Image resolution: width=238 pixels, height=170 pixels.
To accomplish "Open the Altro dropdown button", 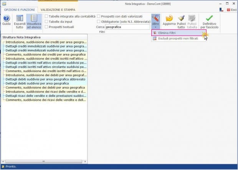I will (x=155, y=21).
